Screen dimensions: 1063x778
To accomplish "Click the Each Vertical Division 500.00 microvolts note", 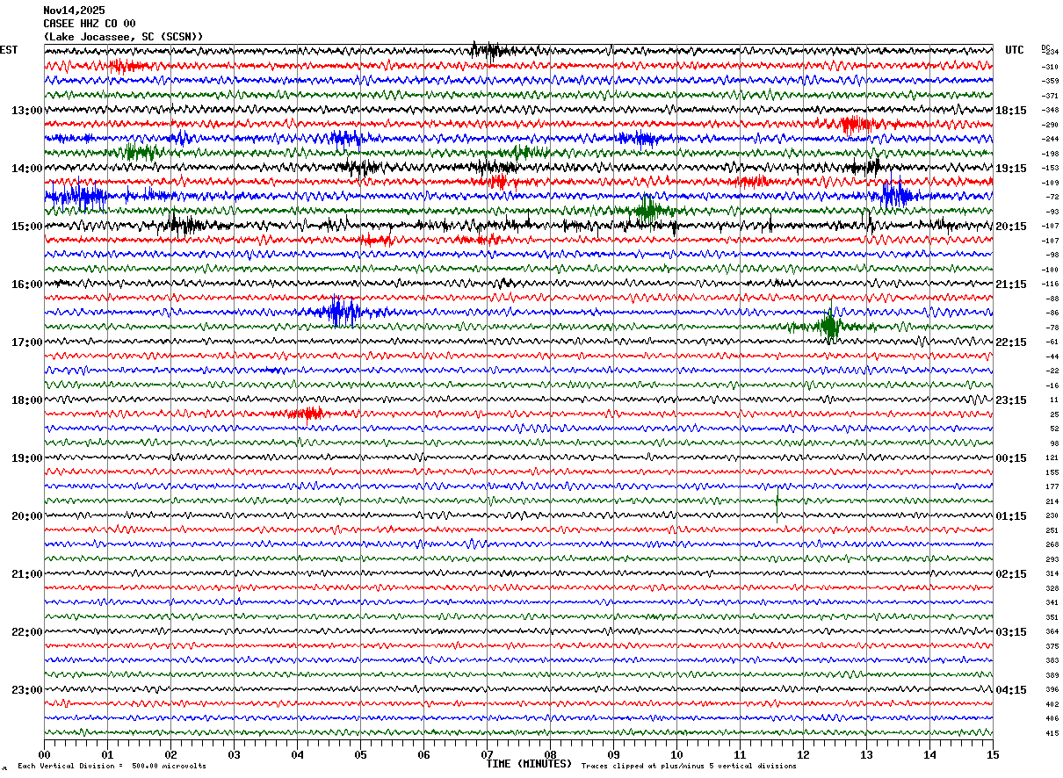I will coord(112,767).
